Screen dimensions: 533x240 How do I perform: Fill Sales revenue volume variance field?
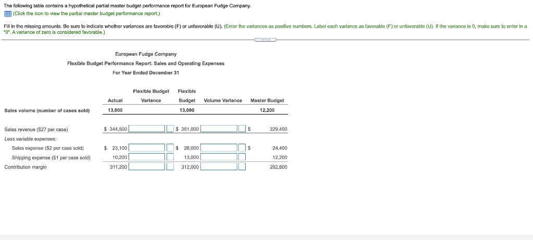coord(219,129)
